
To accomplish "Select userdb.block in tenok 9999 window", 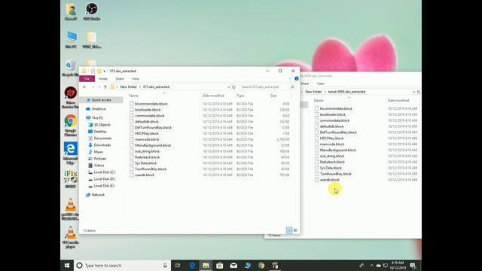I will [x=330, y=180].
